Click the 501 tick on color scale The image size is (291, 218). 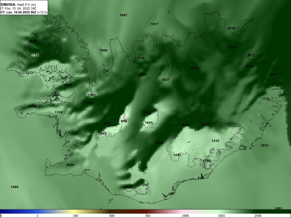point(148,216)
